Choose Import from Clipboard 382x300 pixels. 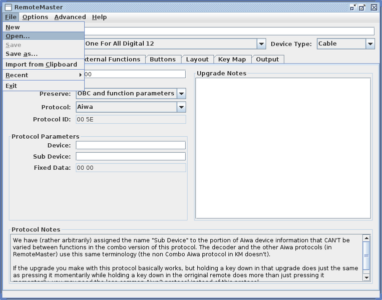click(44, 64)
